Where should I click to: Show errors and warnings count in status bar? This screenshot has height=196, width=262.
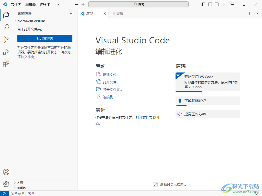click(17, 193)
